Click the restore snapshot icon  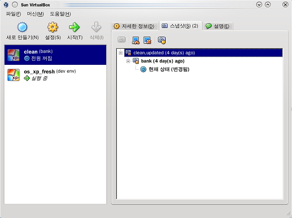135,40
